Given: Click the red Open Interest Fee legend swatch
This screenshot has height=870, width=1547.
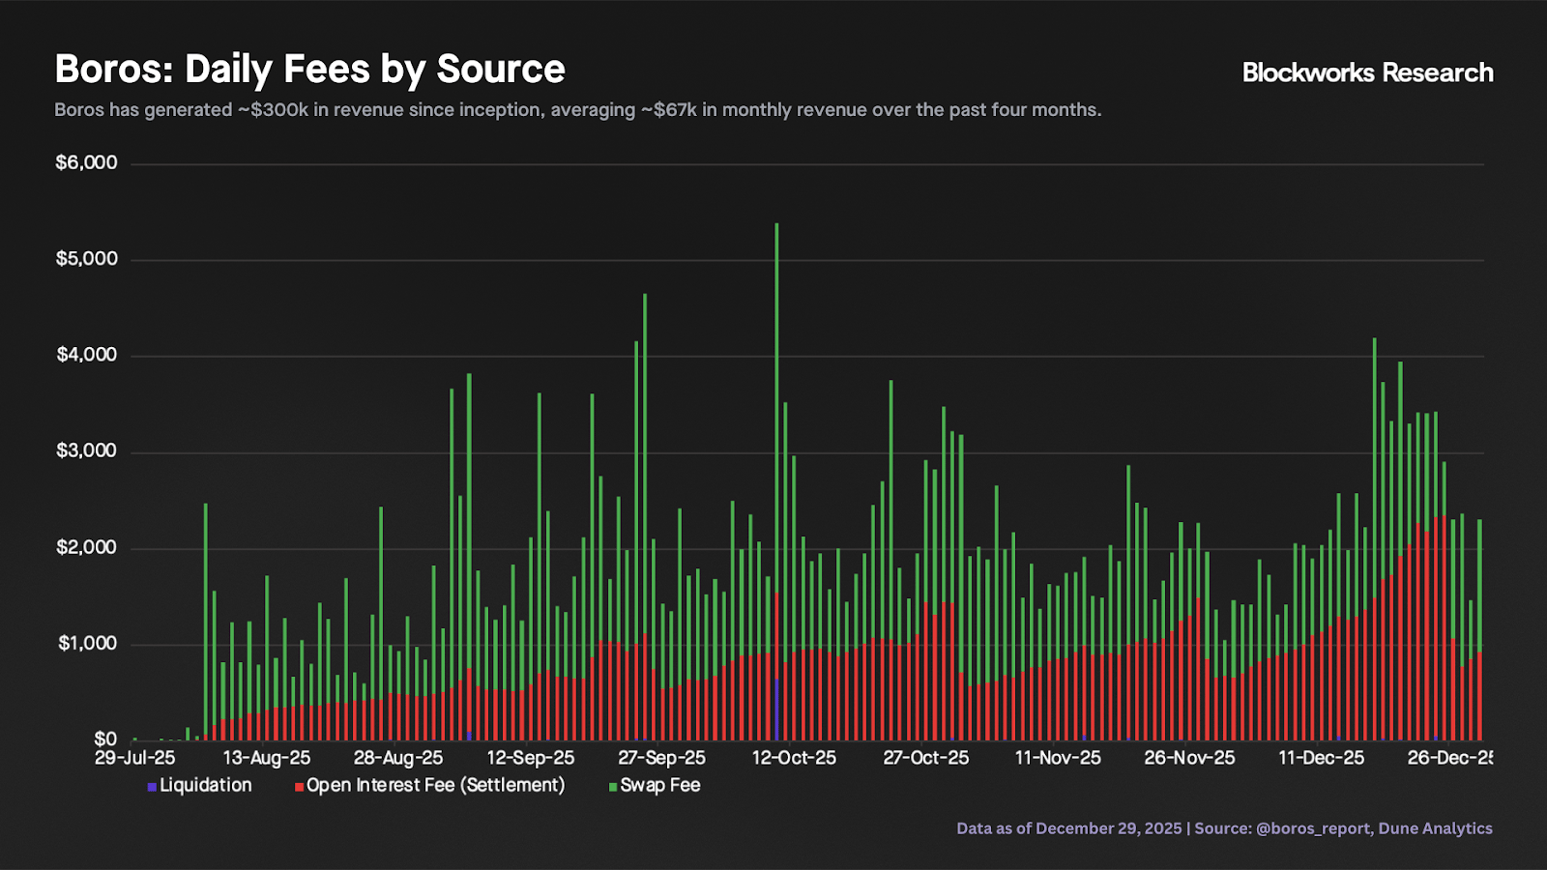Looking at the screenshot, I should [x=300, y=787].
